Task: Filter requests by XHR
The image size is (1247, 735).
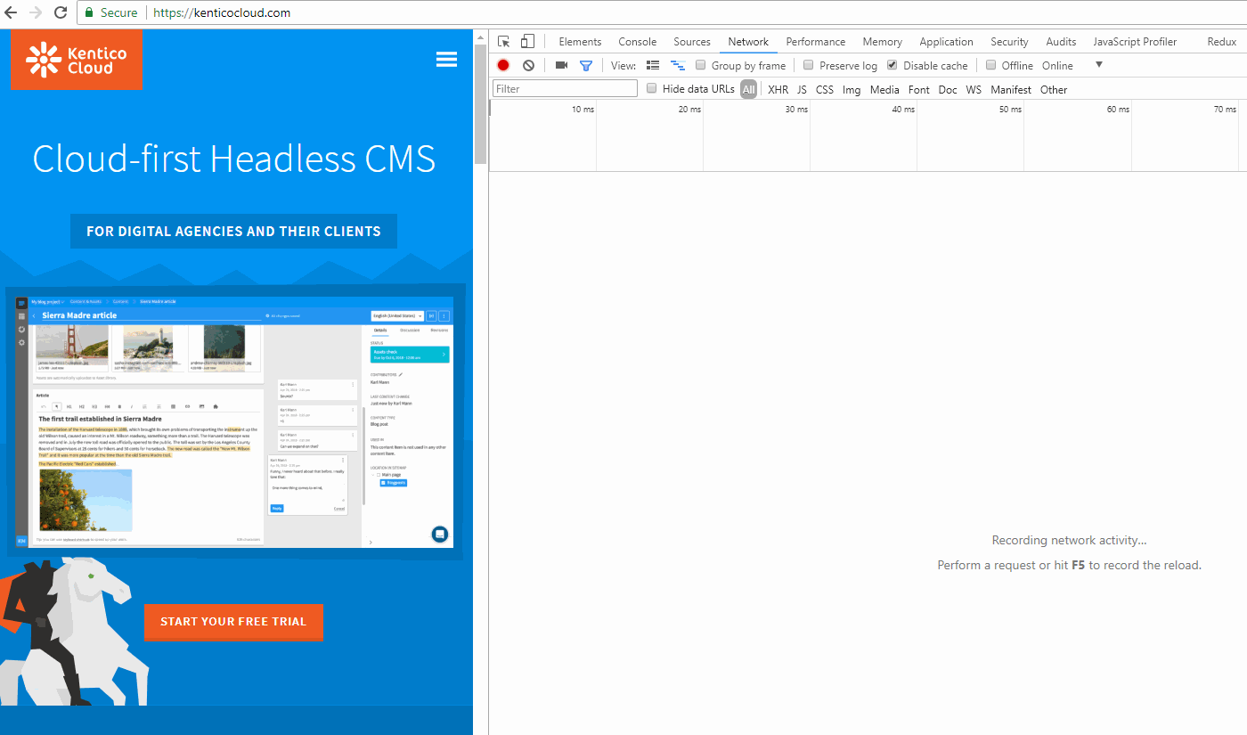Action: 778,89
